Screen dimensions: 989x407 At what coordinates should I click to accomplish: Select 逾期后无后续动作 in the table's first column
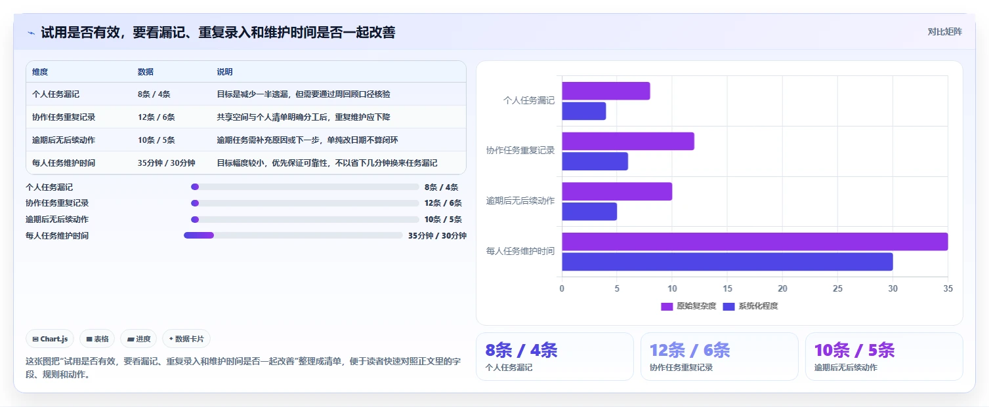tap(64, 140)
